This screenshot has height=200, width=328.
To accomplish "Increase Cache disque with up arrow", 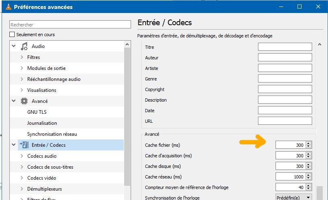I will pyautogui.click(x=308, y=164).
